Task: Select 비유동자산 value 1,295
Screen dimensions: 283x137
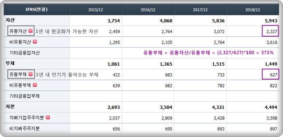Action: point(114,43)
